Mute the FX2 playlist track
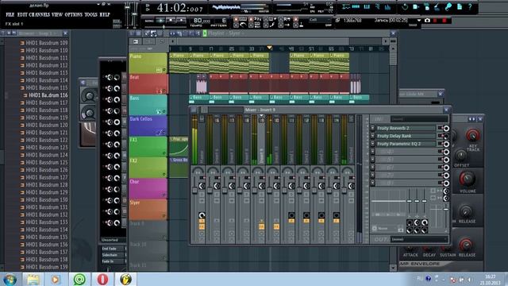 coord(164,174)
